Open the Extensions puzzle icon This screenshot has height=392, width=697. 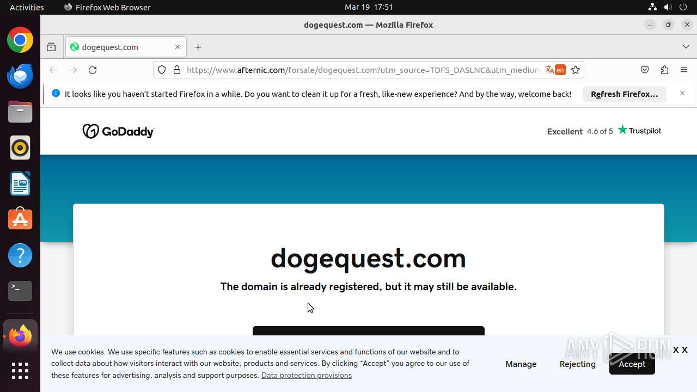click(x=664, y=70)
